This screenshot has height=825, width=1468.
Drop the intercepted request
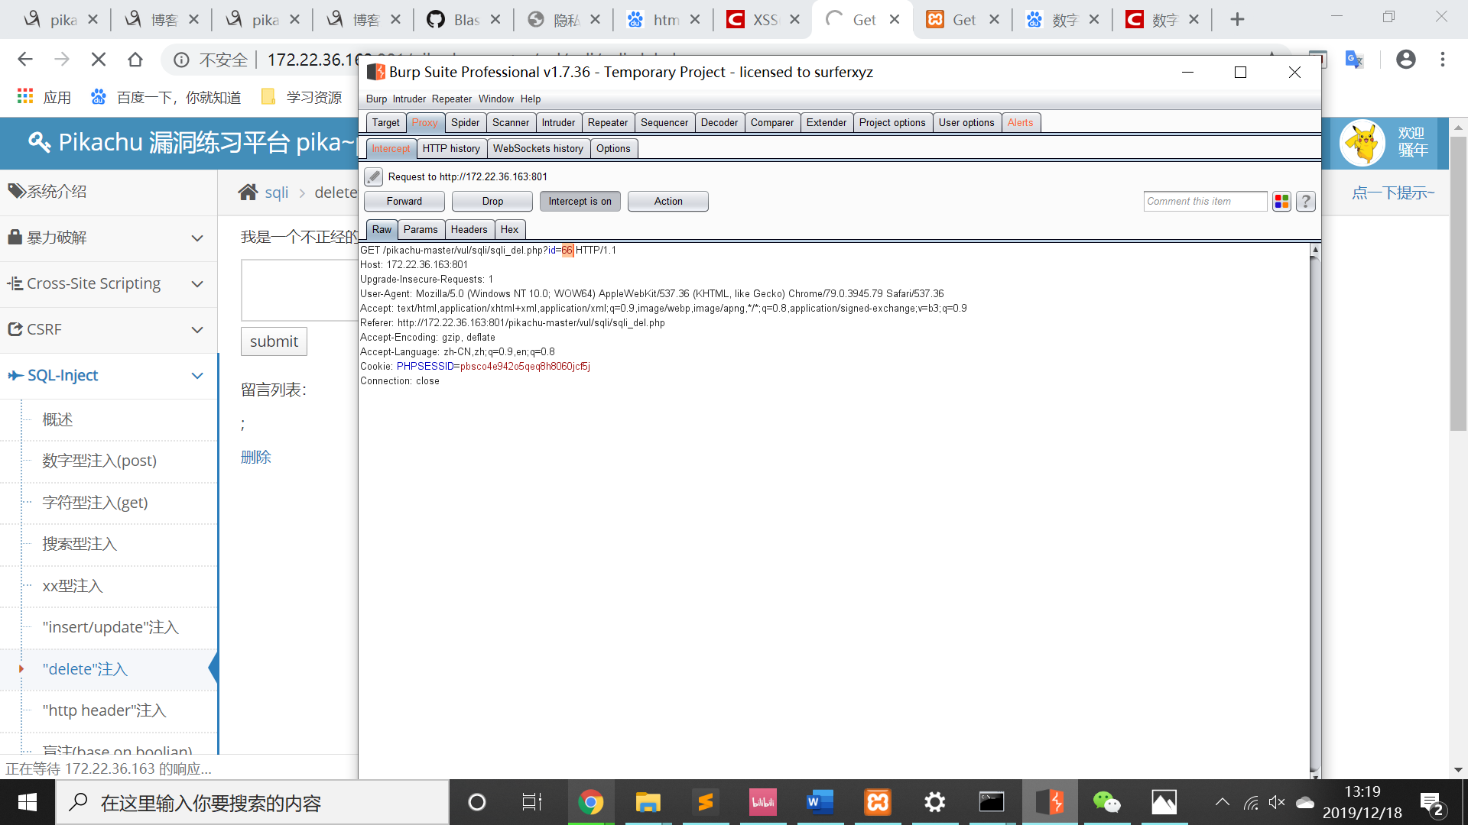492,202
